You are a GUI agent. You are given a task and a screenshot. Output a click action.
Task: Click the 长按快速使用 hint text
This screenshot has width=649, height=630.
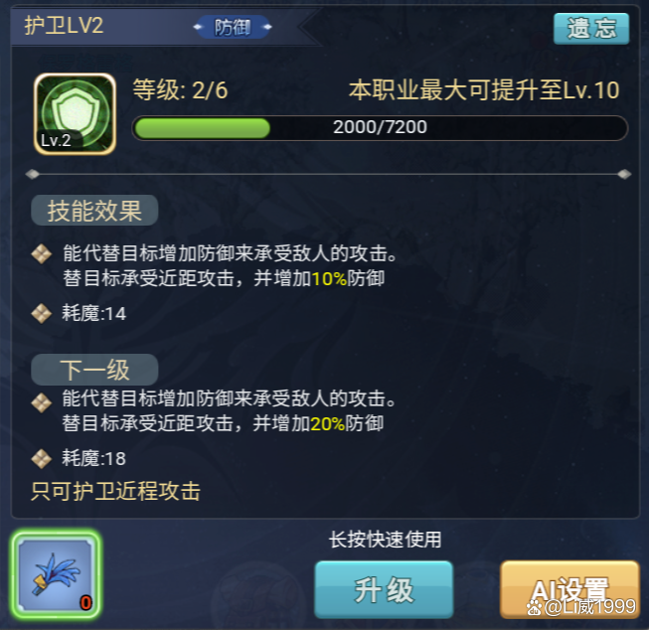385,540
